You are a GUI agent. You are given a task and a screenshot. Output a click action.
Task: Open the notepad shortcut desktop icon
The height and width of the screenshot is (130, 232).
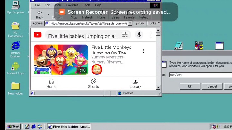coord(179,46)
